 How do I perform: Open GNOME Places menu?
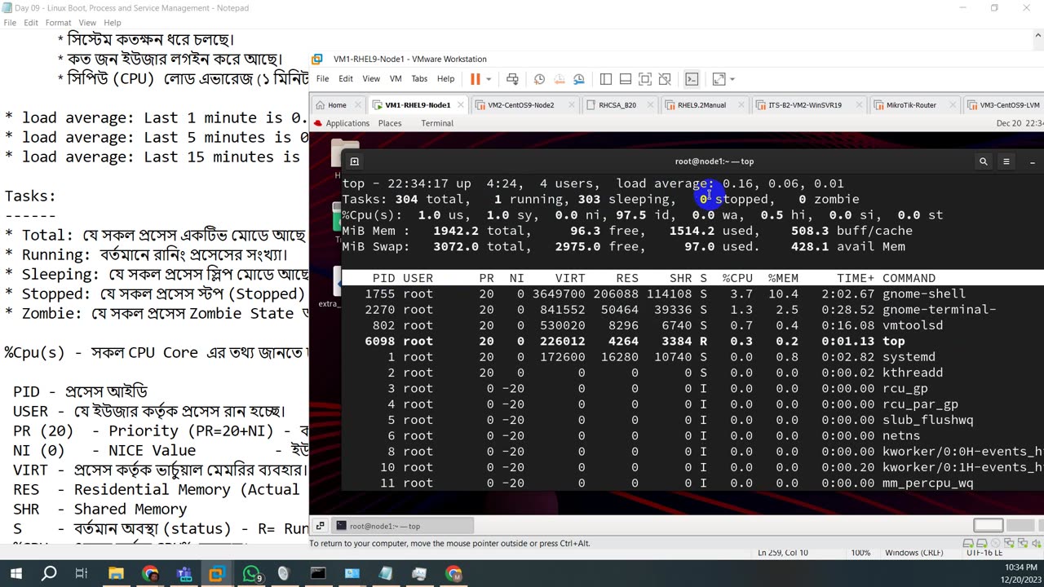pos(390,123)
